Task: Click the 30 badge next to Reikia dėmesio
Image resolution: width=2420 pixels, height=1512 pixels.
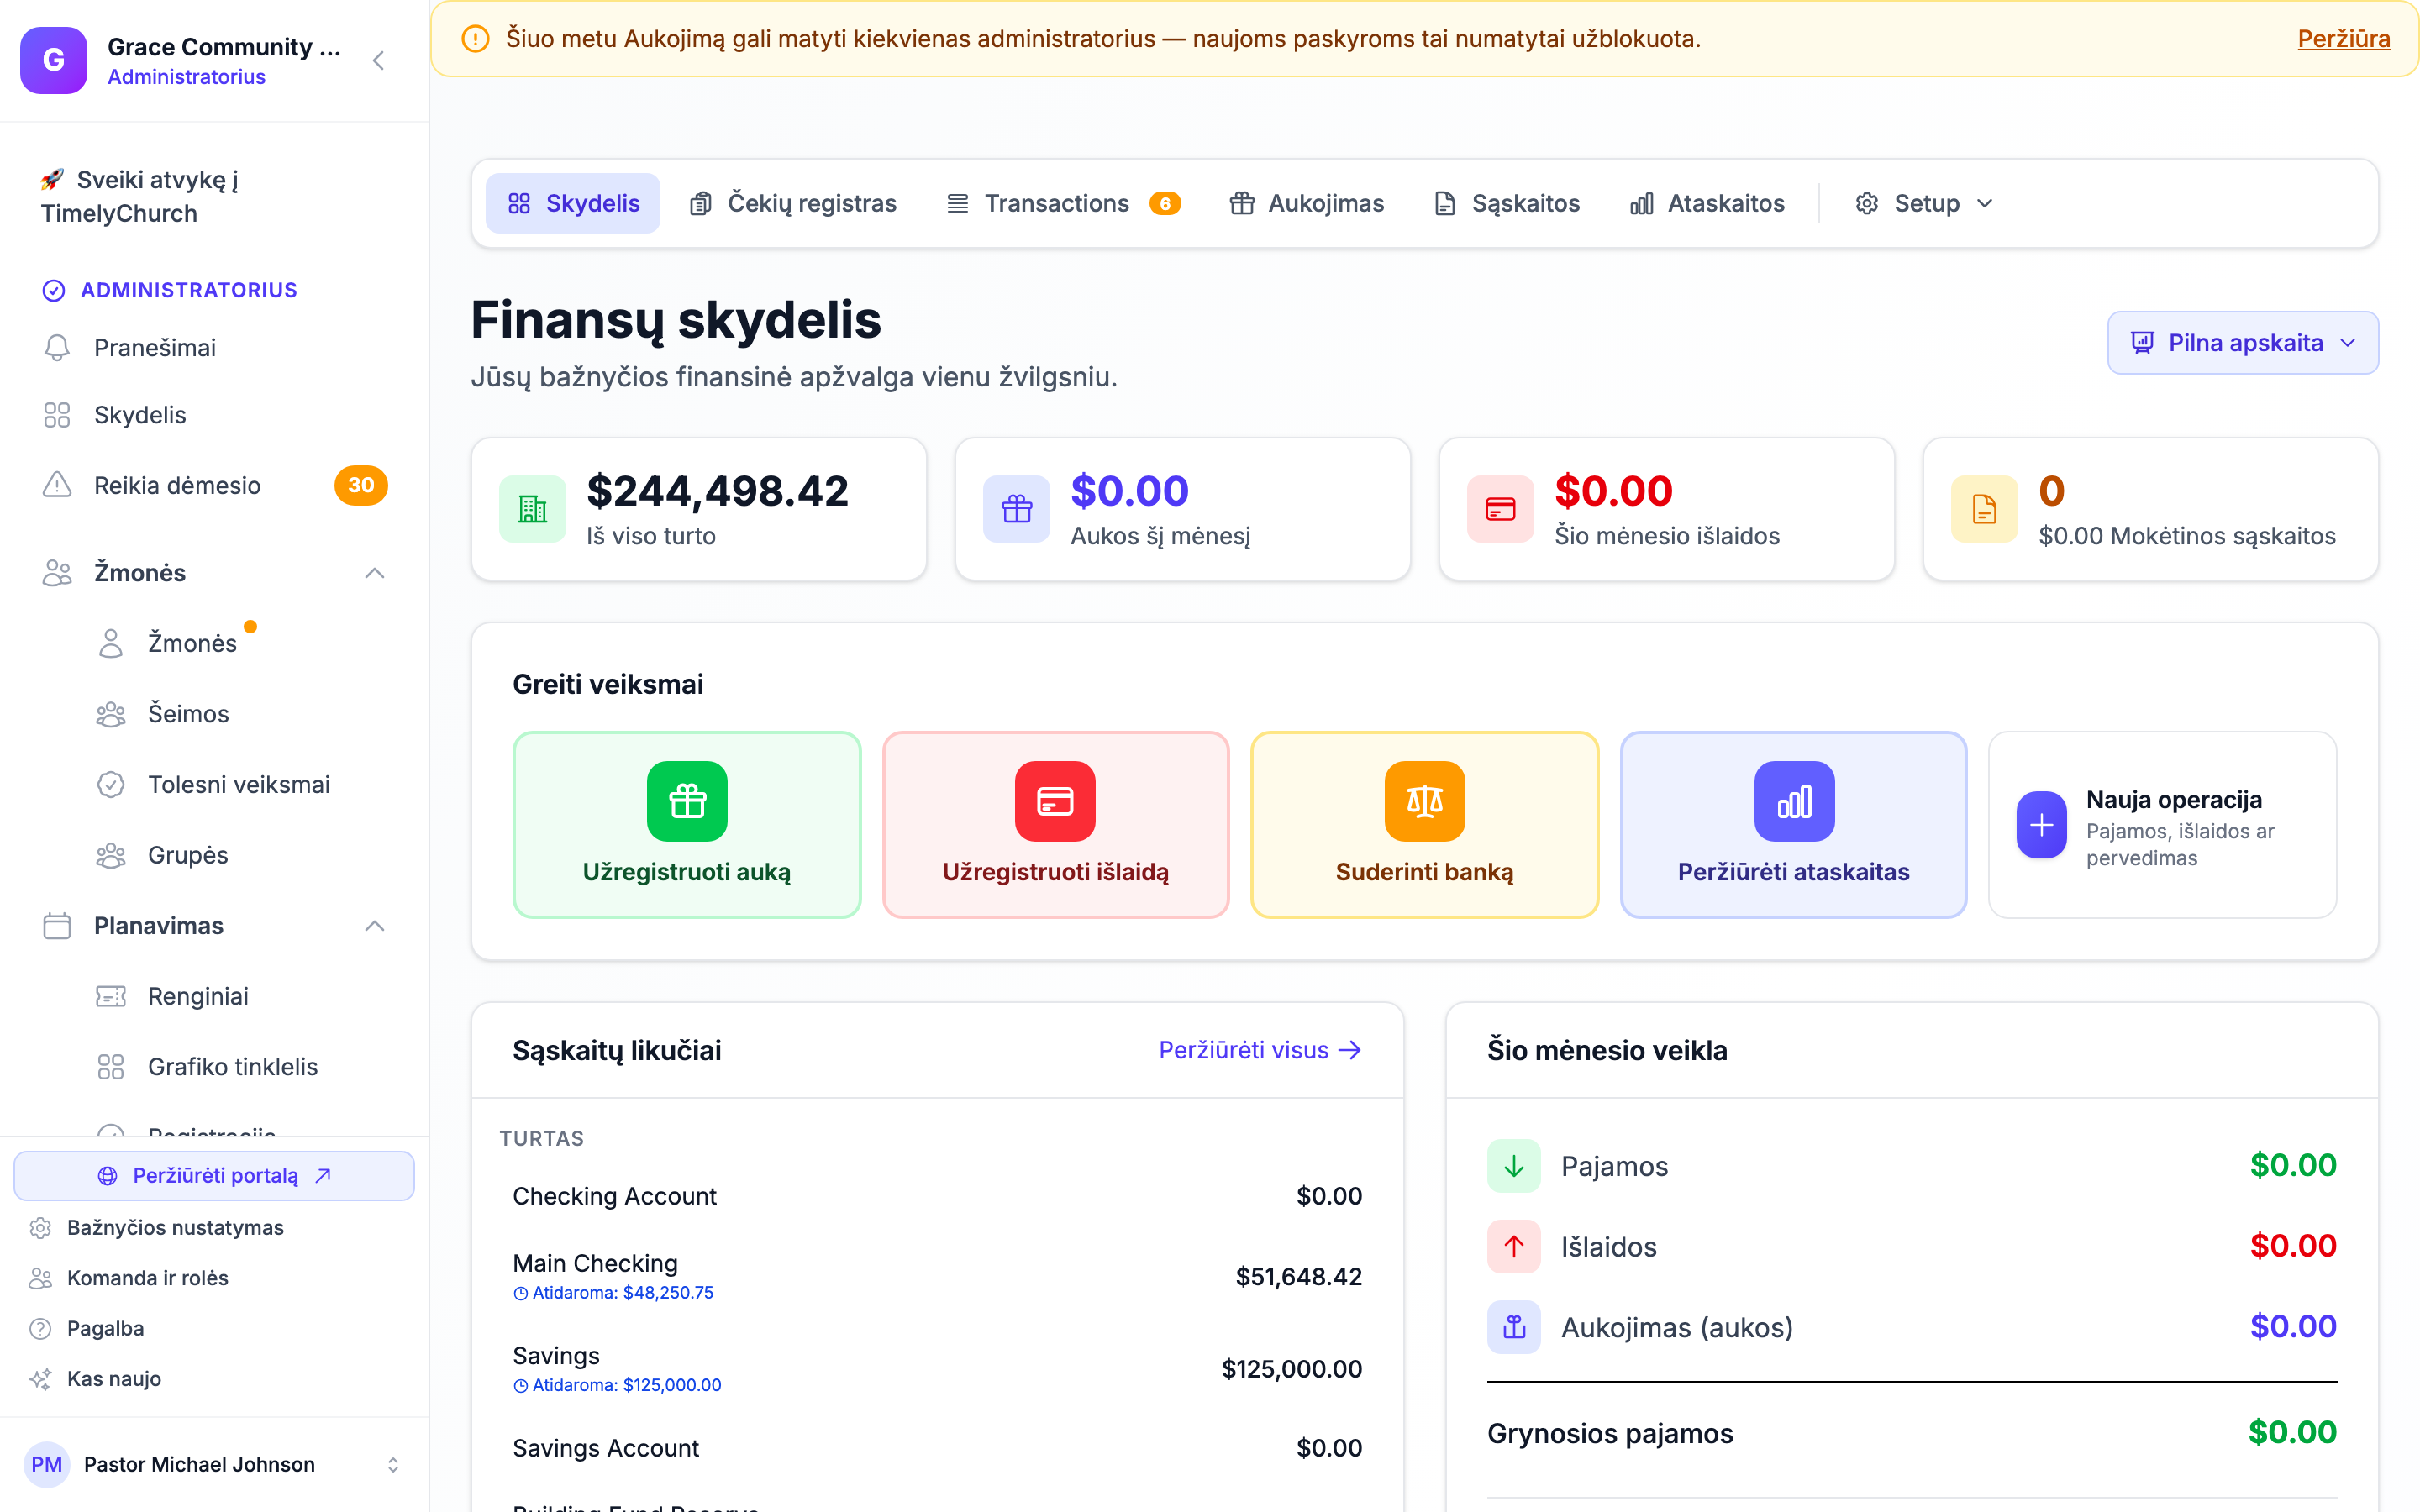Action: click(x=361, y=485)
